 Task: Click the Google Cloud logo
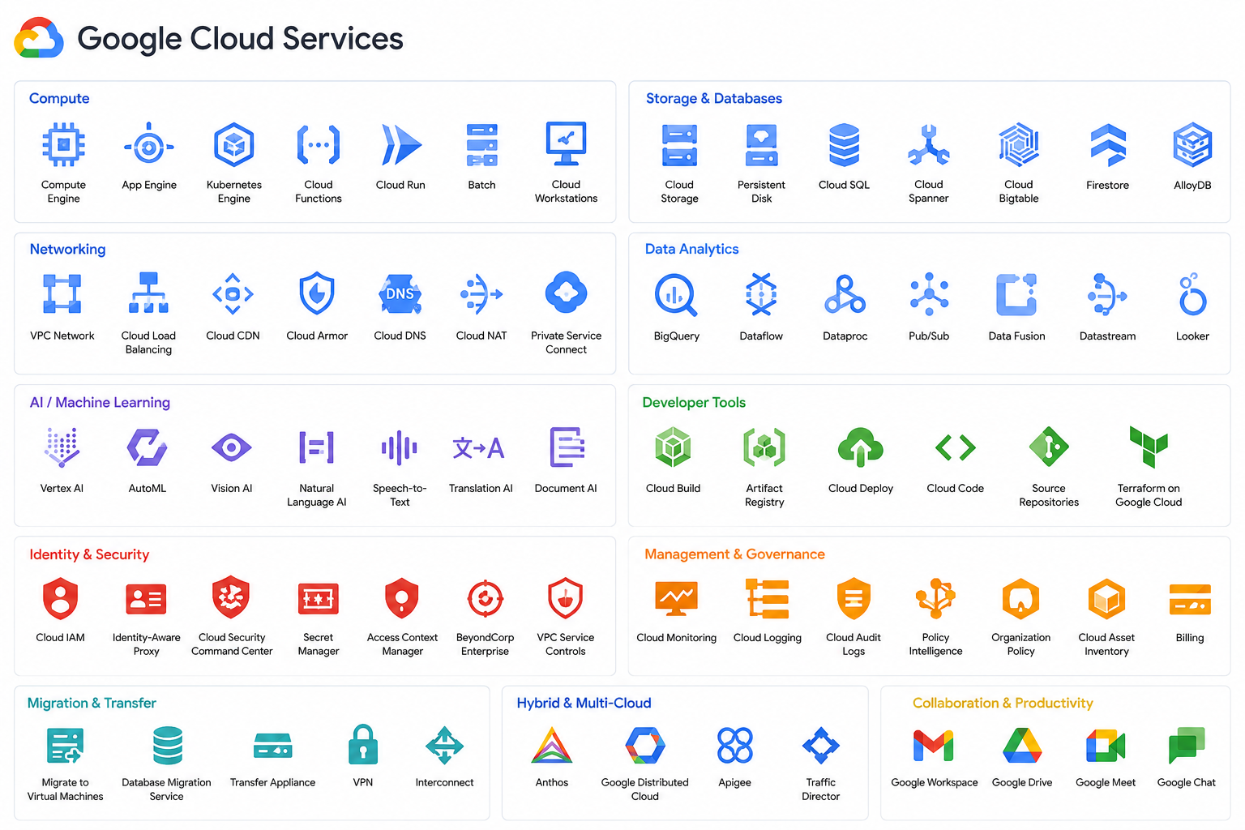39,38
